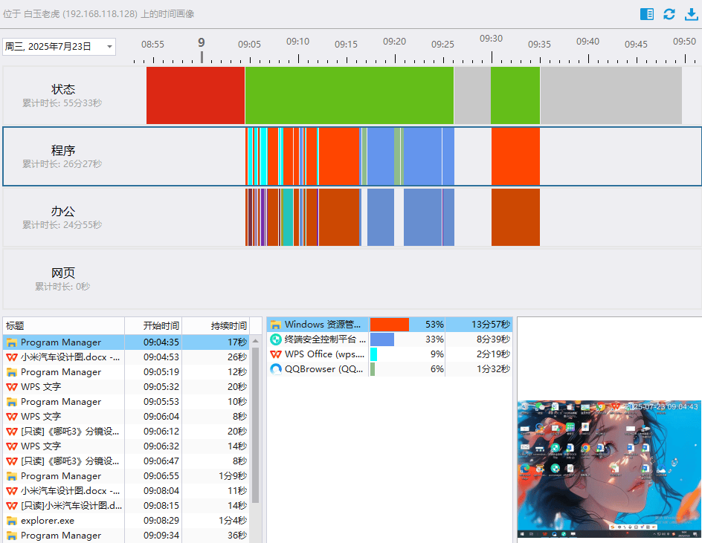The height and width of the screenshot is (543, 702).
Task: Click the wide gray segment after 09:35 in 状态
Action: [x=611, y=95]
